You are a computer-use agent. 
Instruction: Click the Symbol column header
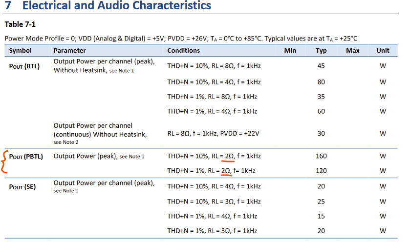[x=20, y=50]
